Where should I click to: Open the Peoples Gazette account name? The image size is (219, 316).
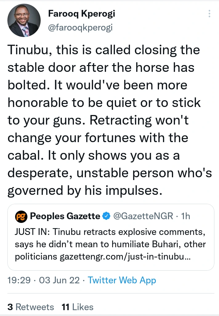[x=65, y=216]
